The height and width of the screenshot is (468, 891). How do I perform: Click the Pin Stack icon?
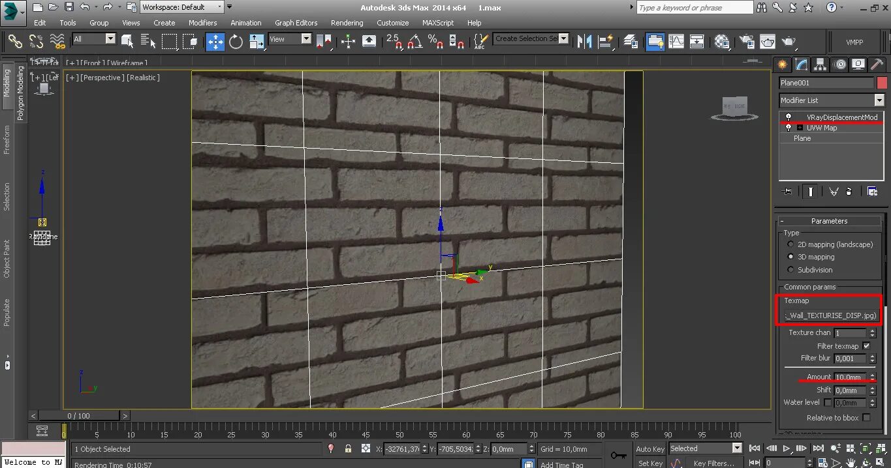pyautogui.click(x=788, y=192)
